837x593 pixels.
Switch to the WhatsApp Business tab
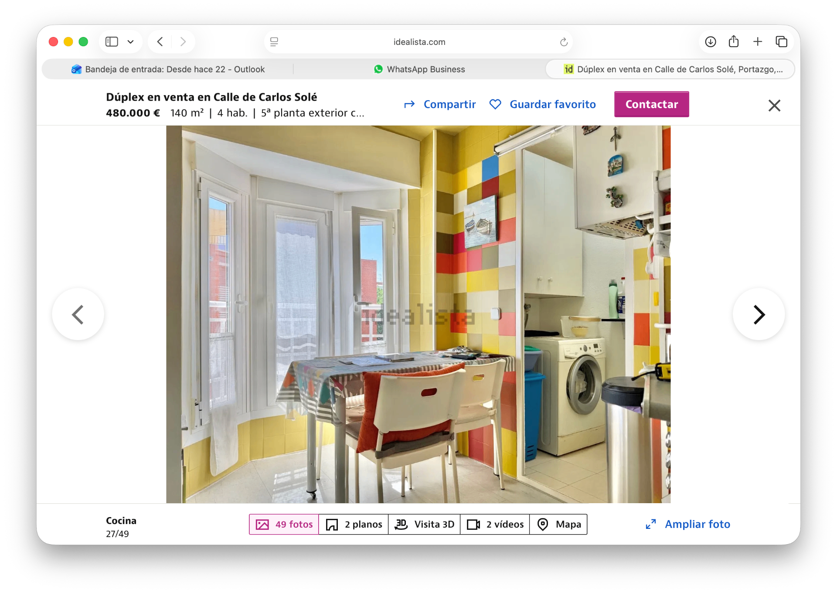coord(419,69)
